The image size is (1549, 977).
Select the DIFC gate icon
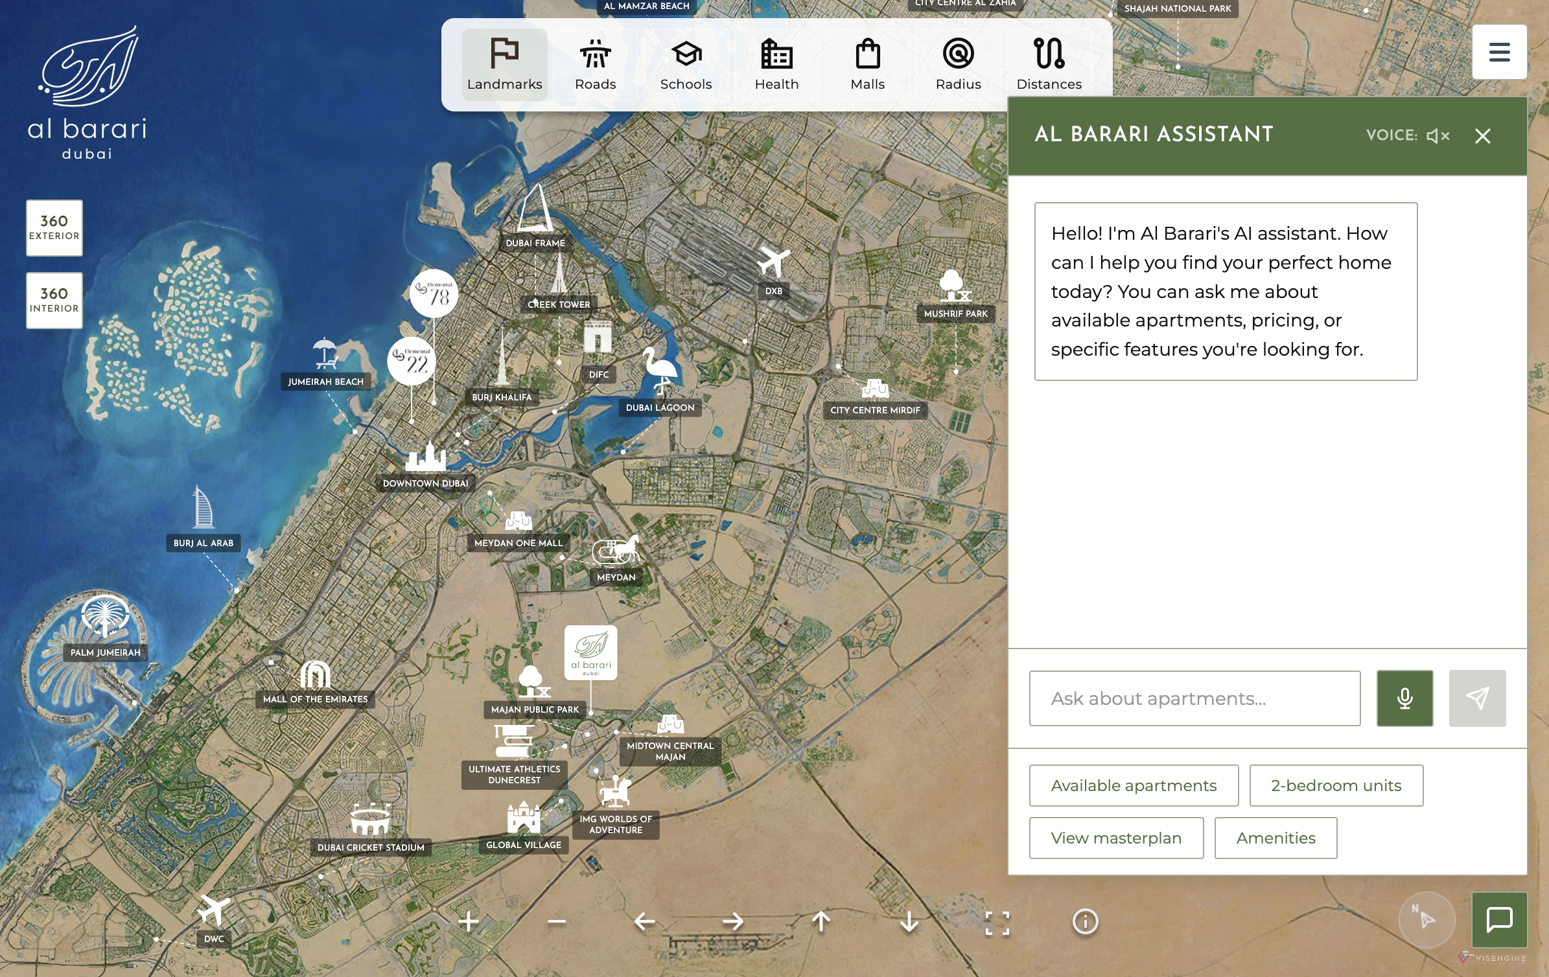(x=598, y=337)
